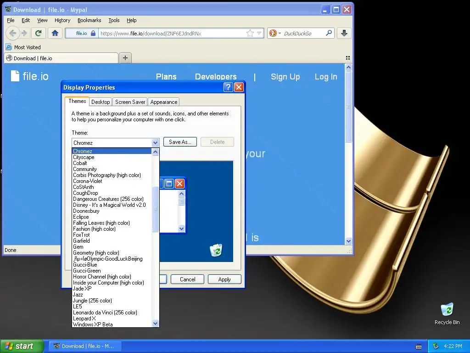The image size is (470, 353).
Task: Click the theme list scroll down arrow
Action: pos(155,323)
